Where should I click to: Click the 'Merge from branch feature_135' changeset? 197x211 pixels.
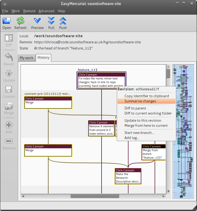(x=154, y=152)
